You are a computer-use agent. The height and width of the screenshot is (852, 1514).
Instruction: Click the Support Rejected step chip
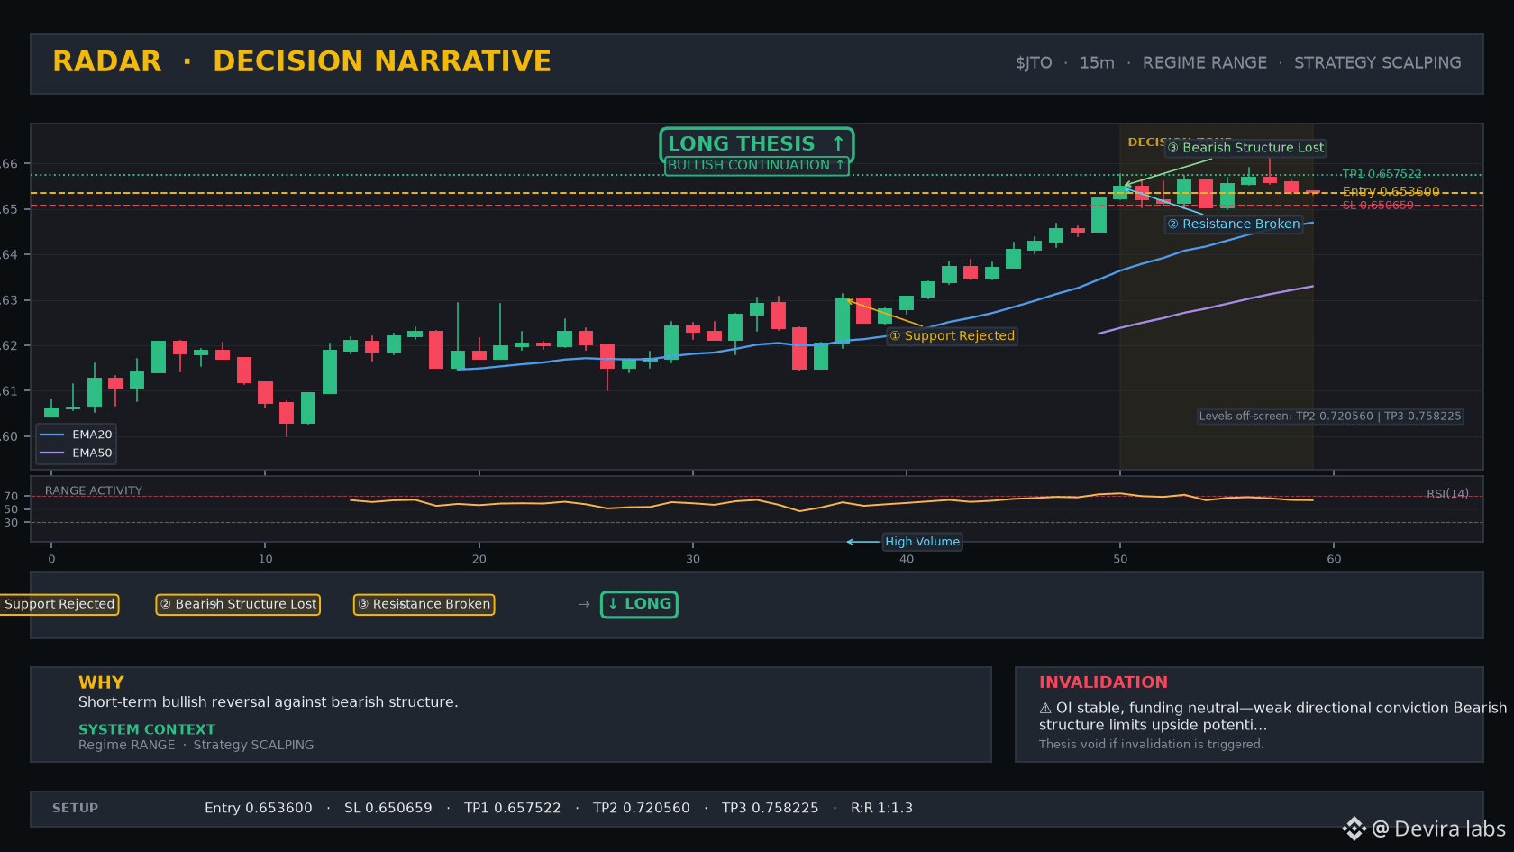pyautogui.click(x=58, y=604)
